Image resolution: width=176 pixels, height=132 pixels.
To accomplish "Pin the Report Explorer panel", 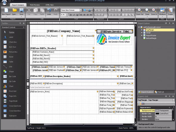I will click(x=169, y=23).
